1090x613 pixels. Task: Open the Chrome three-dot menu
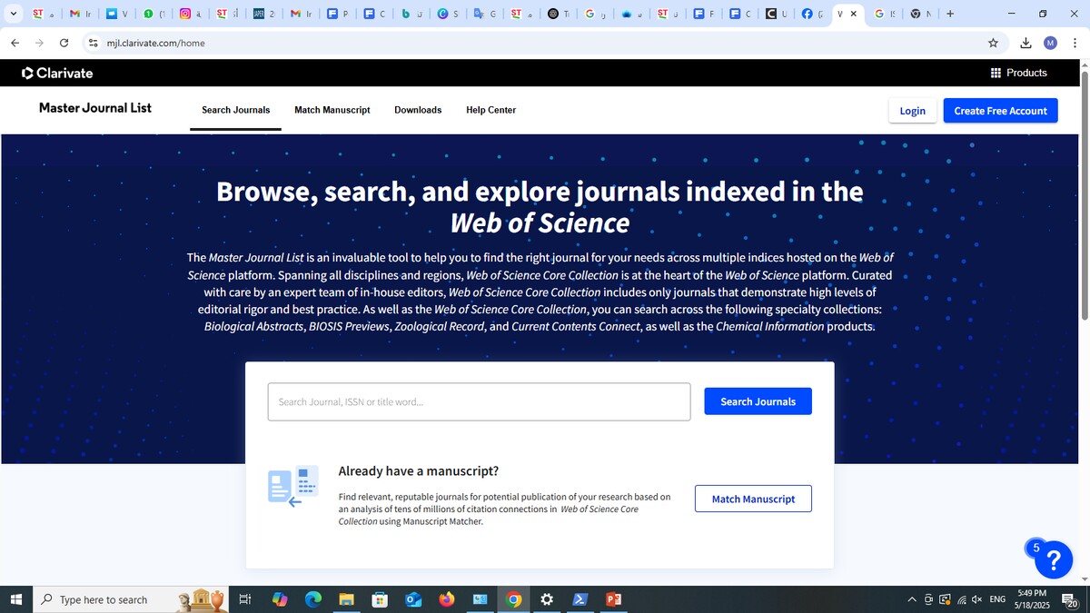pyautogui.click(x=1075, y=43)
